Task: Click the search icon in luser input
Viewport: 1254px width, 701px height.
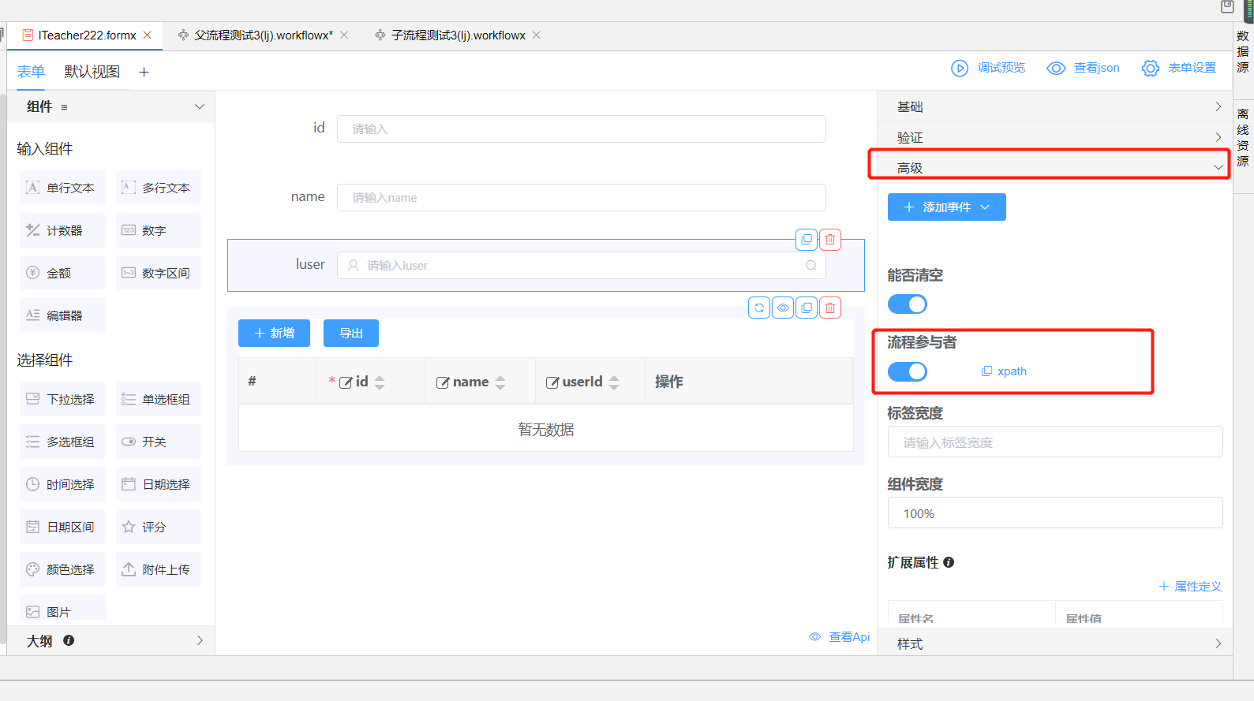Action: point(810,266)
